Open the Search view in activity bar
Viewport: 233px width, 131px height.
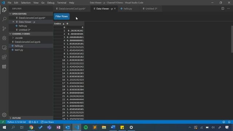point(4,19)
